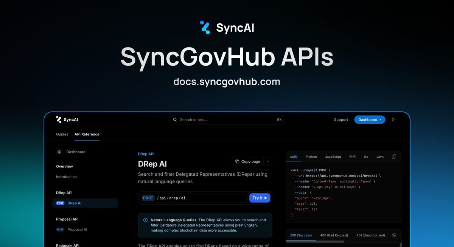Copy the cURL code snippet icon
Viewport: 454px width, 247px height.
point(394,156)
